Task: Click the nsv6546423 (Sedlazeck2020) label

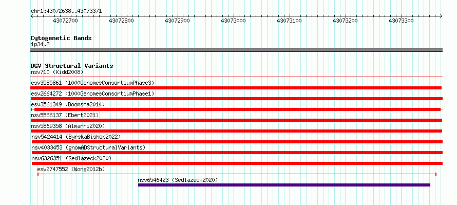Action: tap(178, 180)
